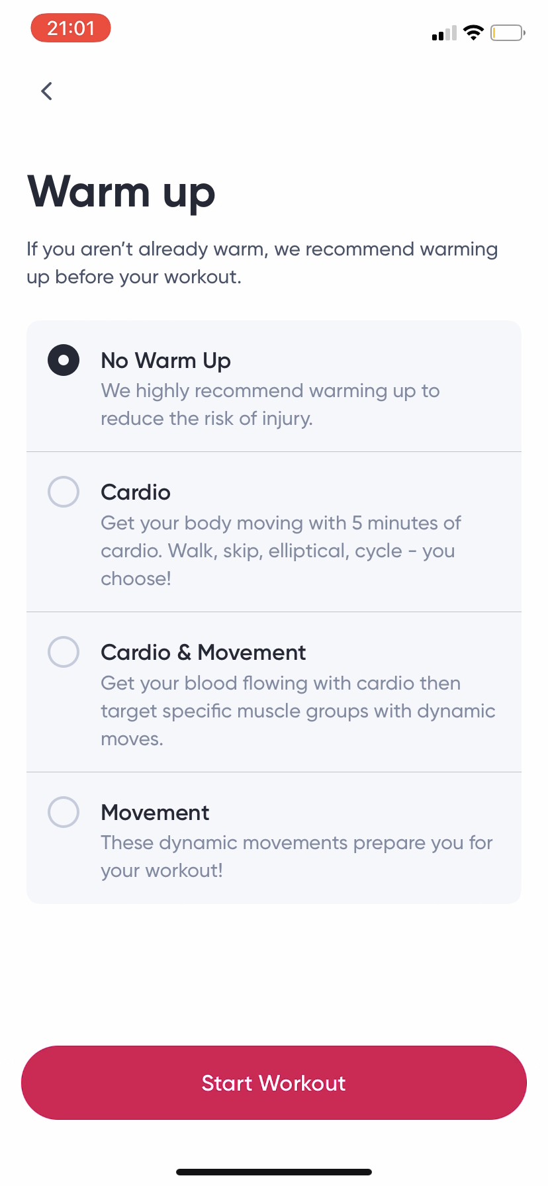Image resolution: width=548 pixels, height=1186 pixels.
Task: Choose the Cardio & Movement option
Action: pyautogui.click(x=63, y=652)
